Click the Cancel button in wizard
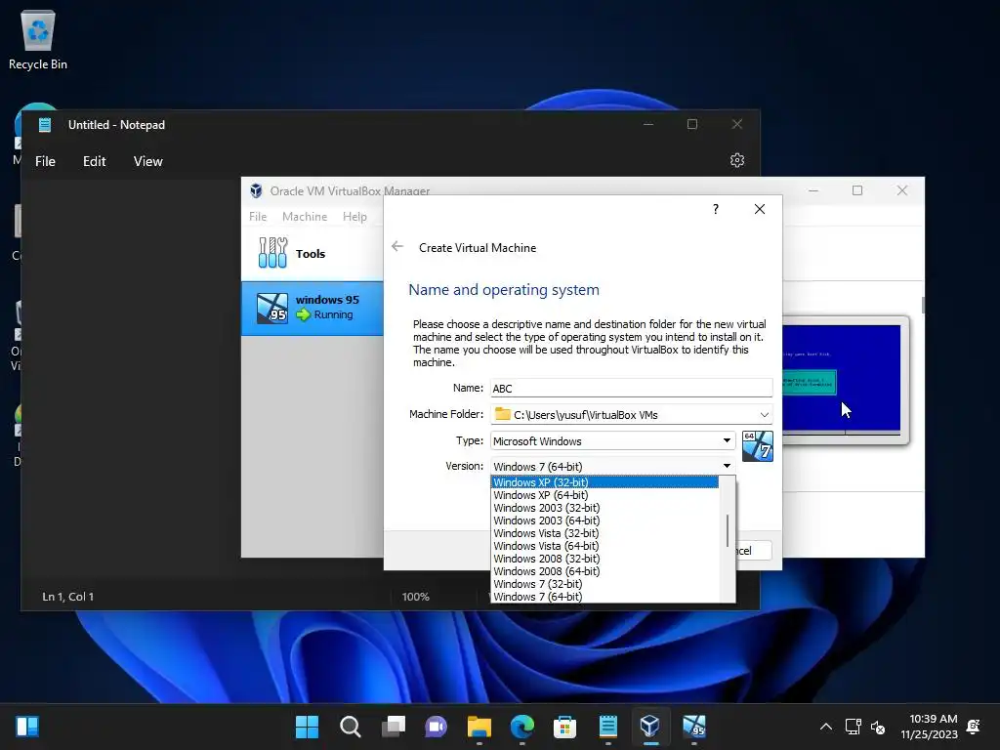Screen dimensions: 1000x750 pos(755,551)
